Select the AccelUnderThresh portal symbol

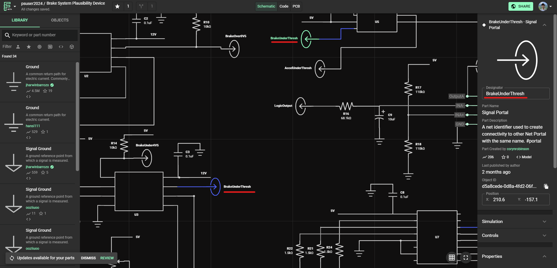coord(320,69)
